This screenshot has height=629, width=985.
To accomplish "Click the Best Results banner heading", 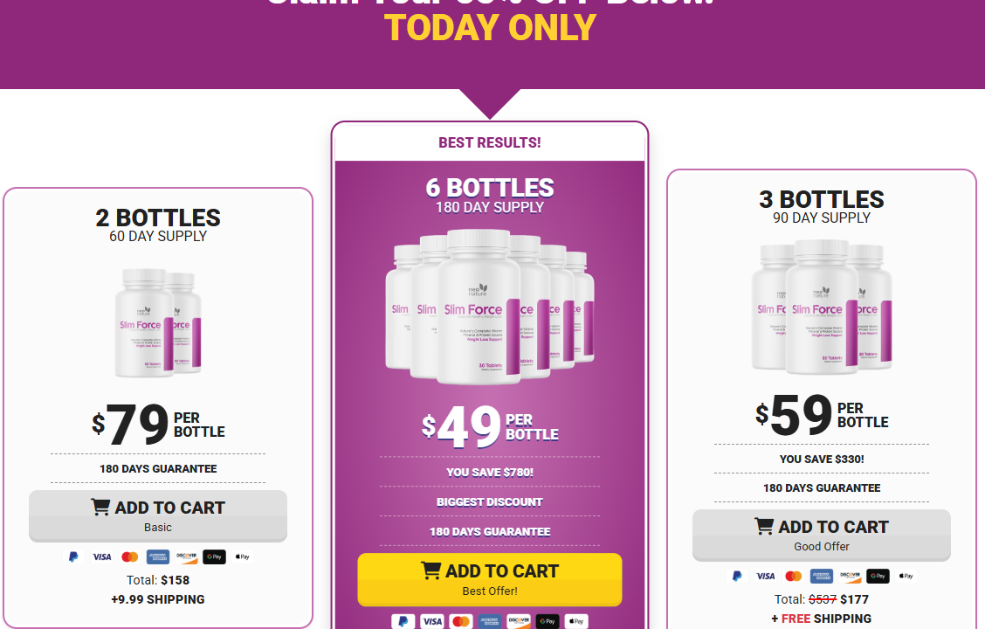I will click(490, 142).
